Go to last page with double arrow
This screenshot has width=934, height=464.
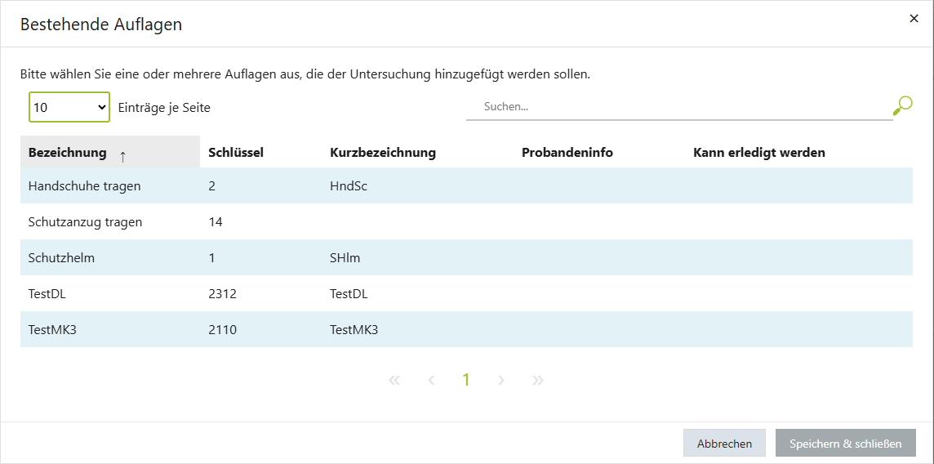(x=538, y=380)
